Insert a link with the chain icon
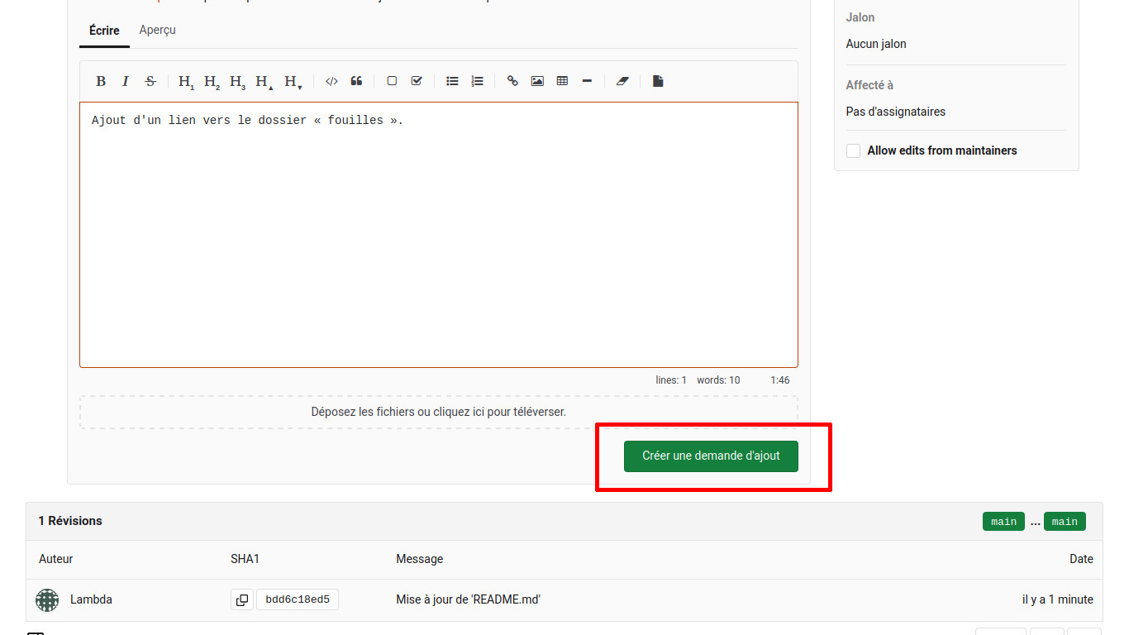 [512, 81]
